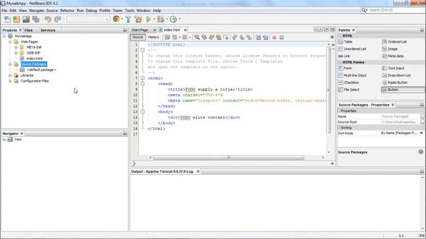
Task: Click Shift Line Right icon
Action: coord(265,37)
